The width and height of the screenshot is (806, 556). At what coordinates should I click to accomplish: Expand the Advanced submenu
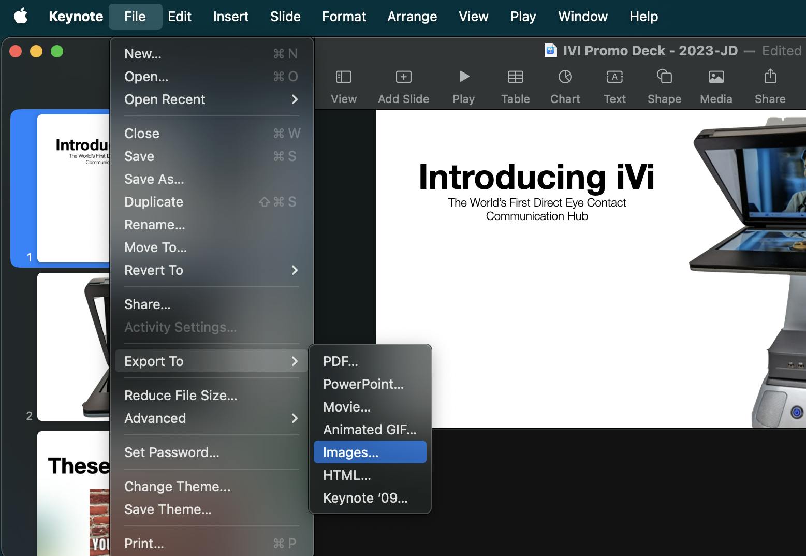[x=211, y=418]
